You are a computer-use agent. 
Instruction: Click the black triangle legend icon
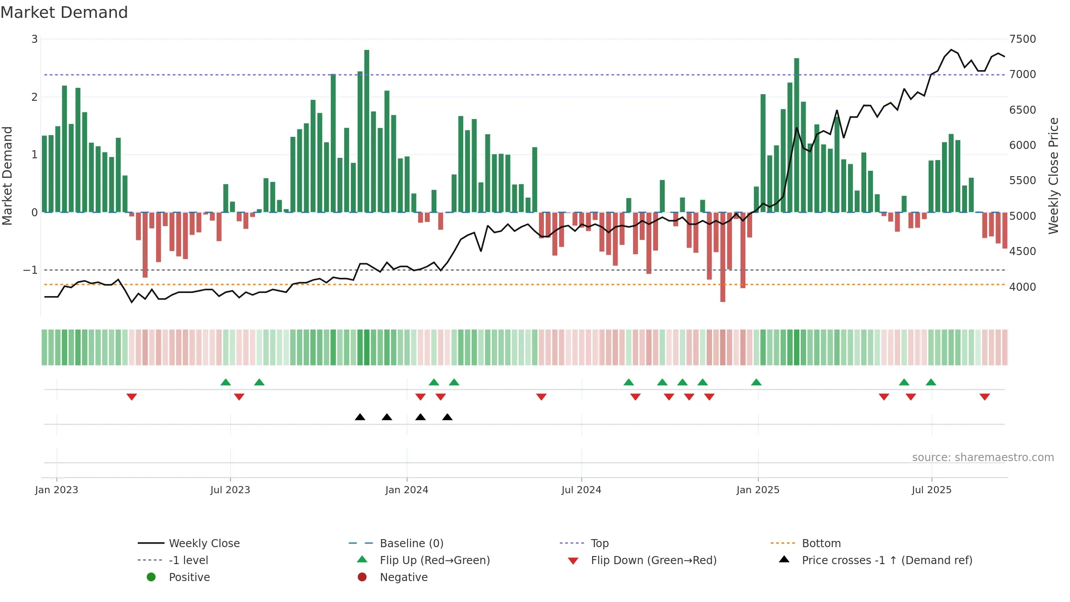pyautogui.click(x=784, y=559)
